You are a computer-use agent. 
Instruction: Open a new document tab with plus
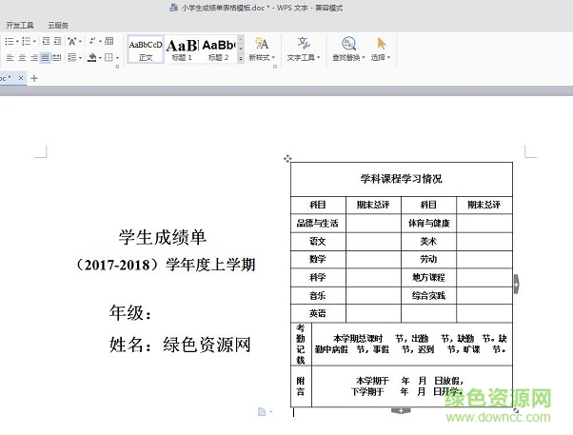pos(34,78)
